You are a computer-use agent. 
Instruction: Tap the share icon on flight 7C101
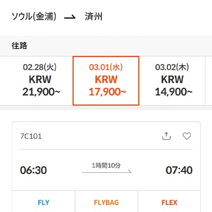[x=166, y=136]
